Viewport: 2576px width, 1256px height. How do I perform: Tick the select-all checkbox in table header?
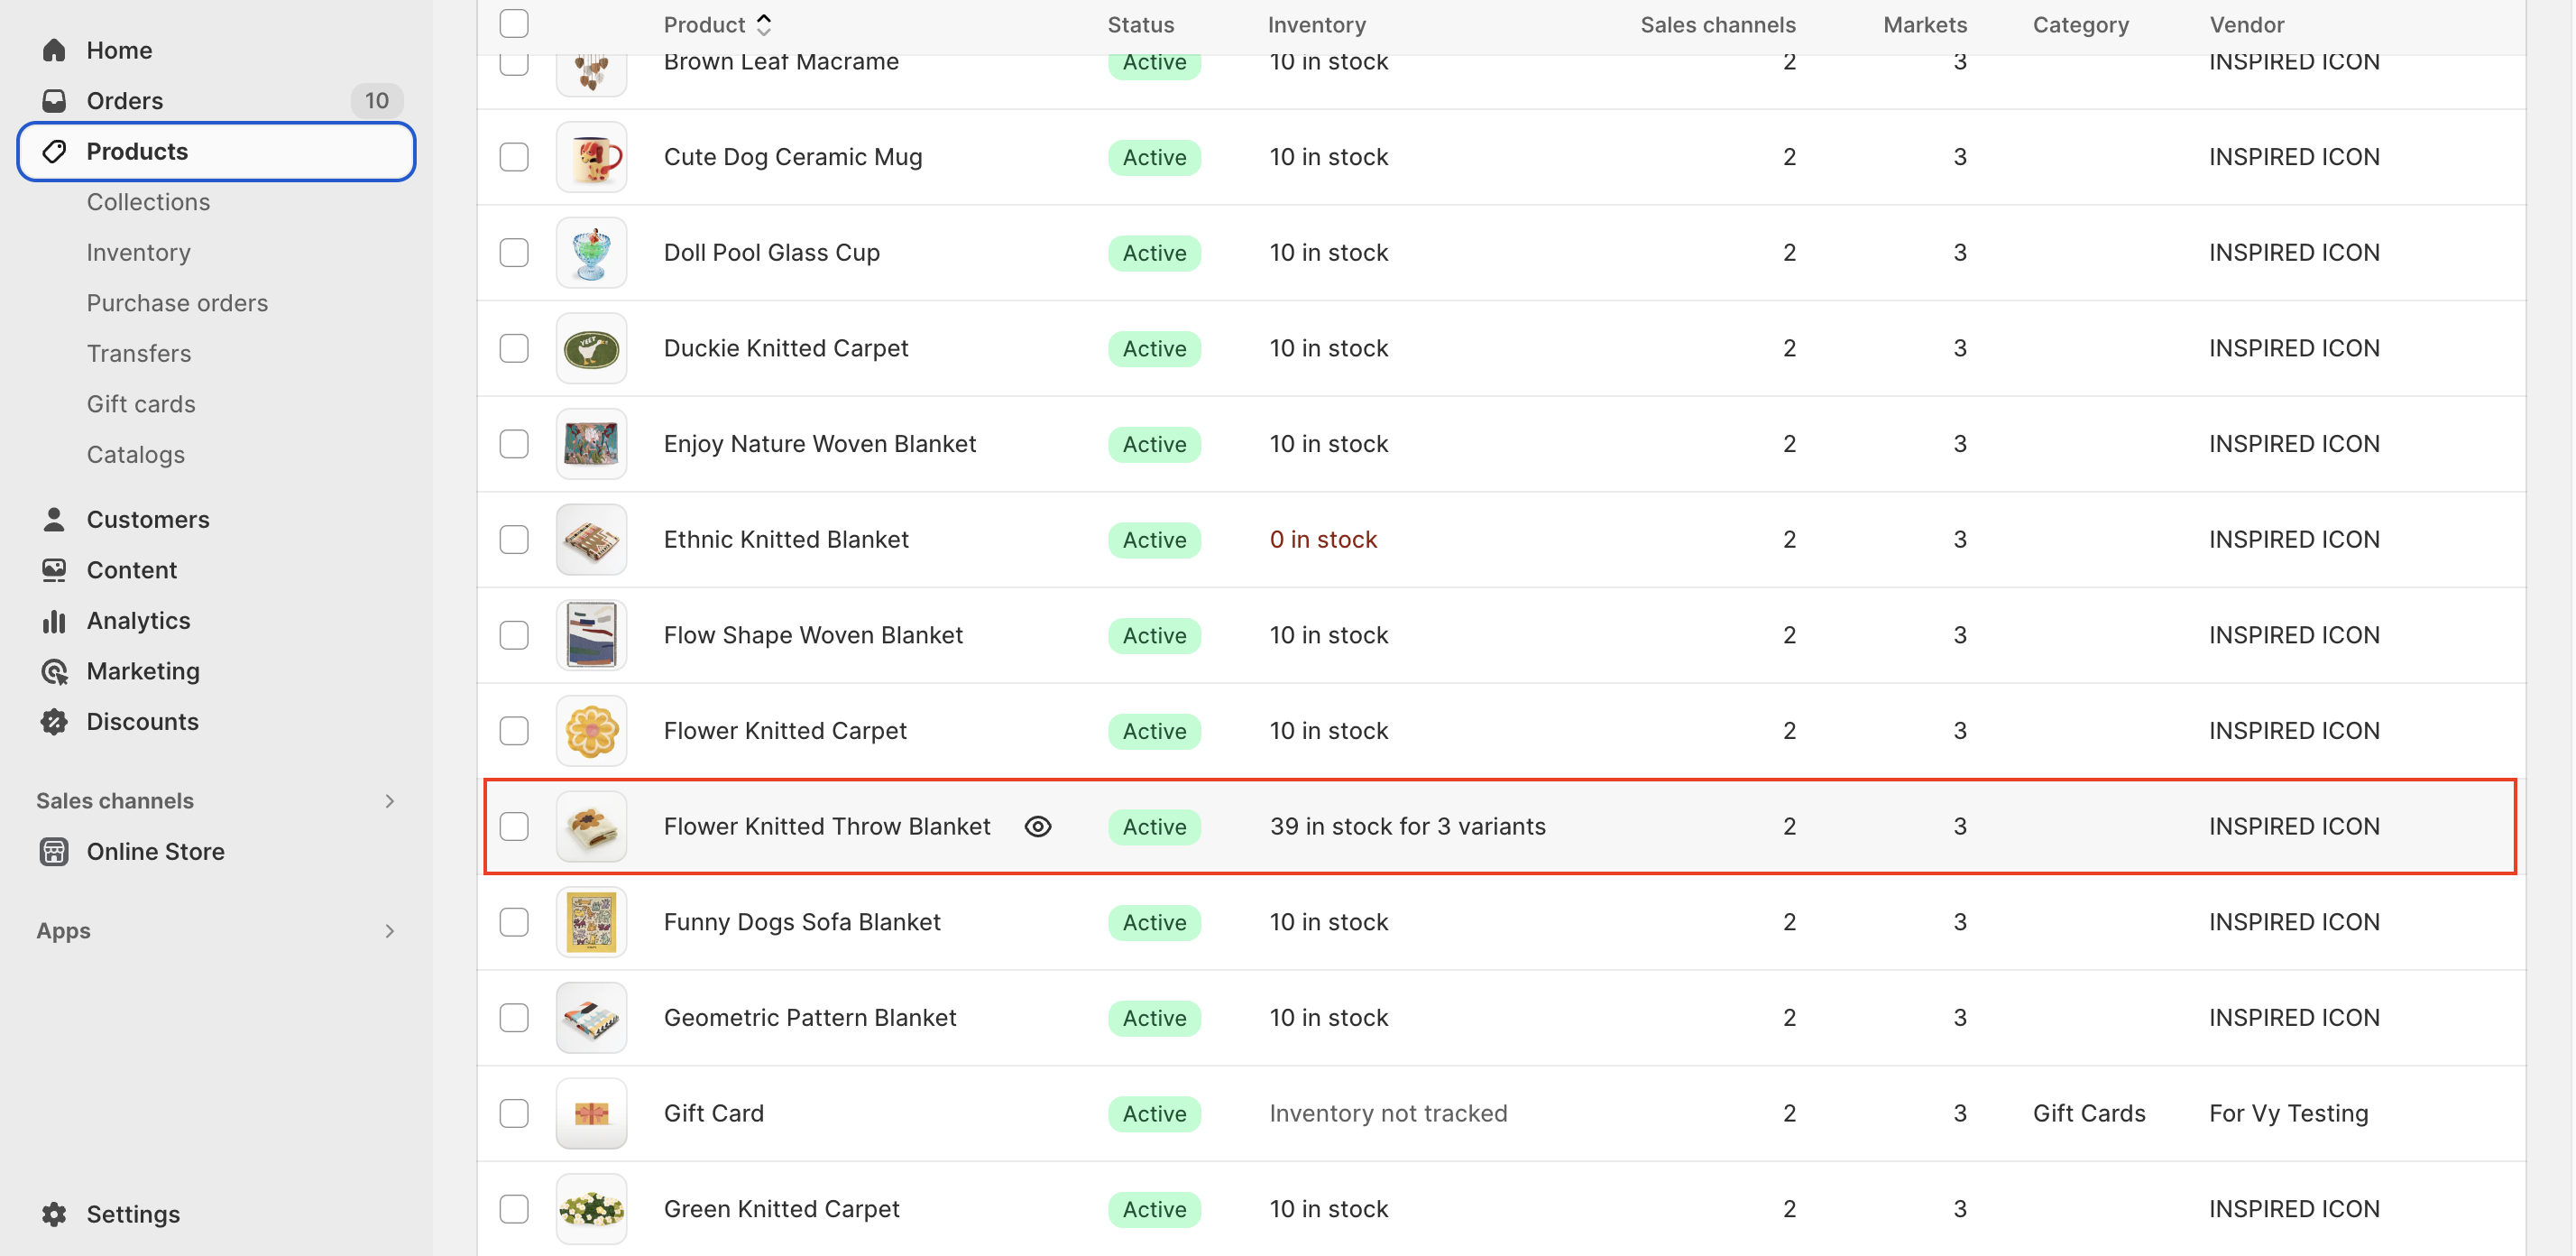click(x=514, y=24)
